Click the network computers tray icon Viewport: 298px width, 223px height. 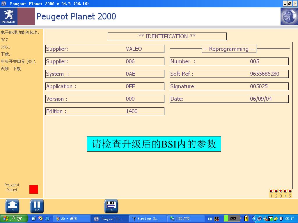point(260,219)
